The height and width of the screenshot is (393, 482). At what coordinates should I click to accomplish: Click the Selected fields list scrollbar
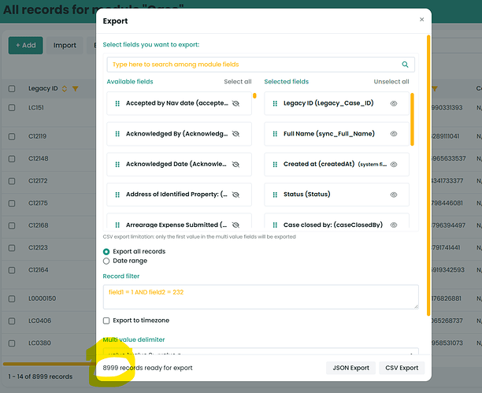click(x=412, y=119)
